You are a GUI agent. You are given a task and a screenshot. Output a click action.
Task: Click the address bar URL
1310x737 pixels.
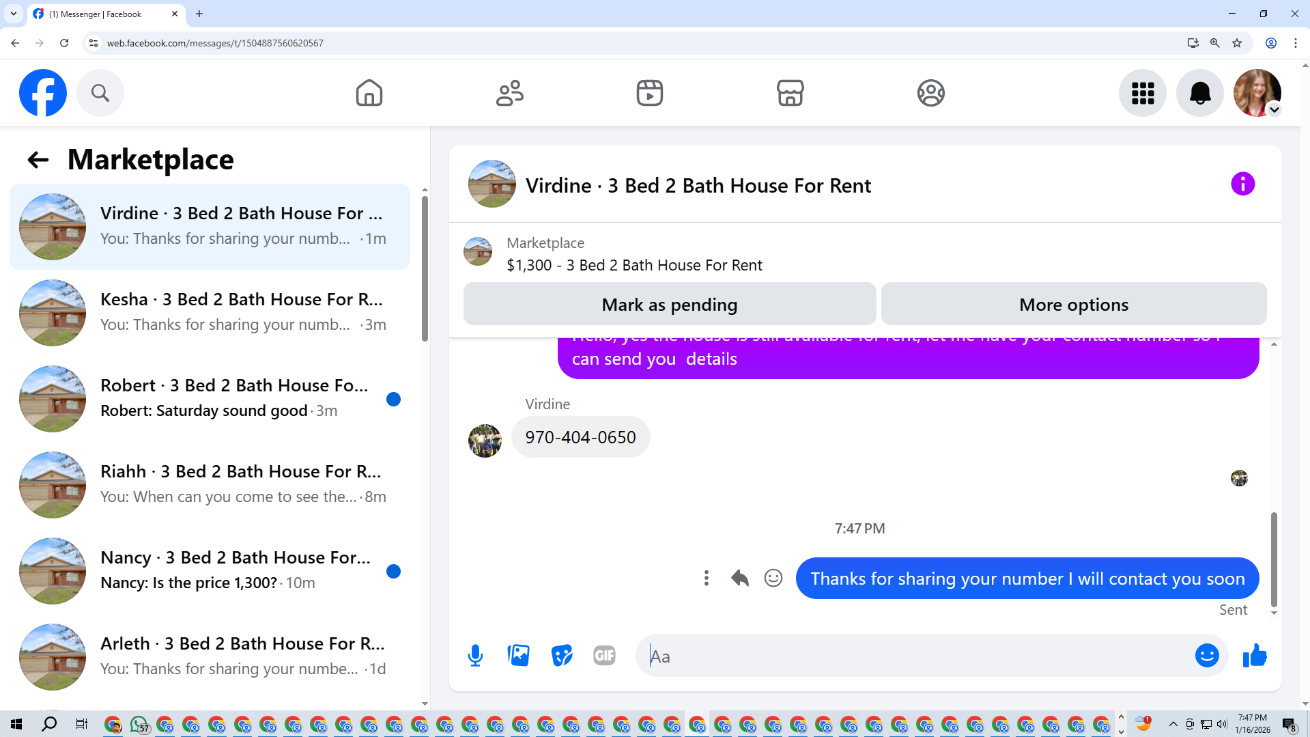coord(215,43)
